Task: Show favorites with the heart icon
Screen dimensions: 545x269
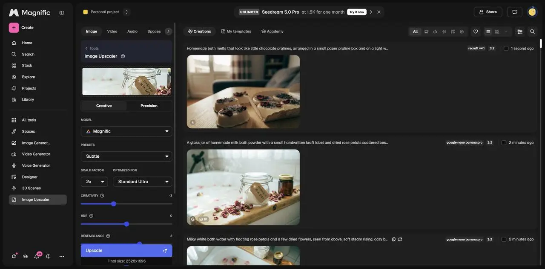Action: 476,32
